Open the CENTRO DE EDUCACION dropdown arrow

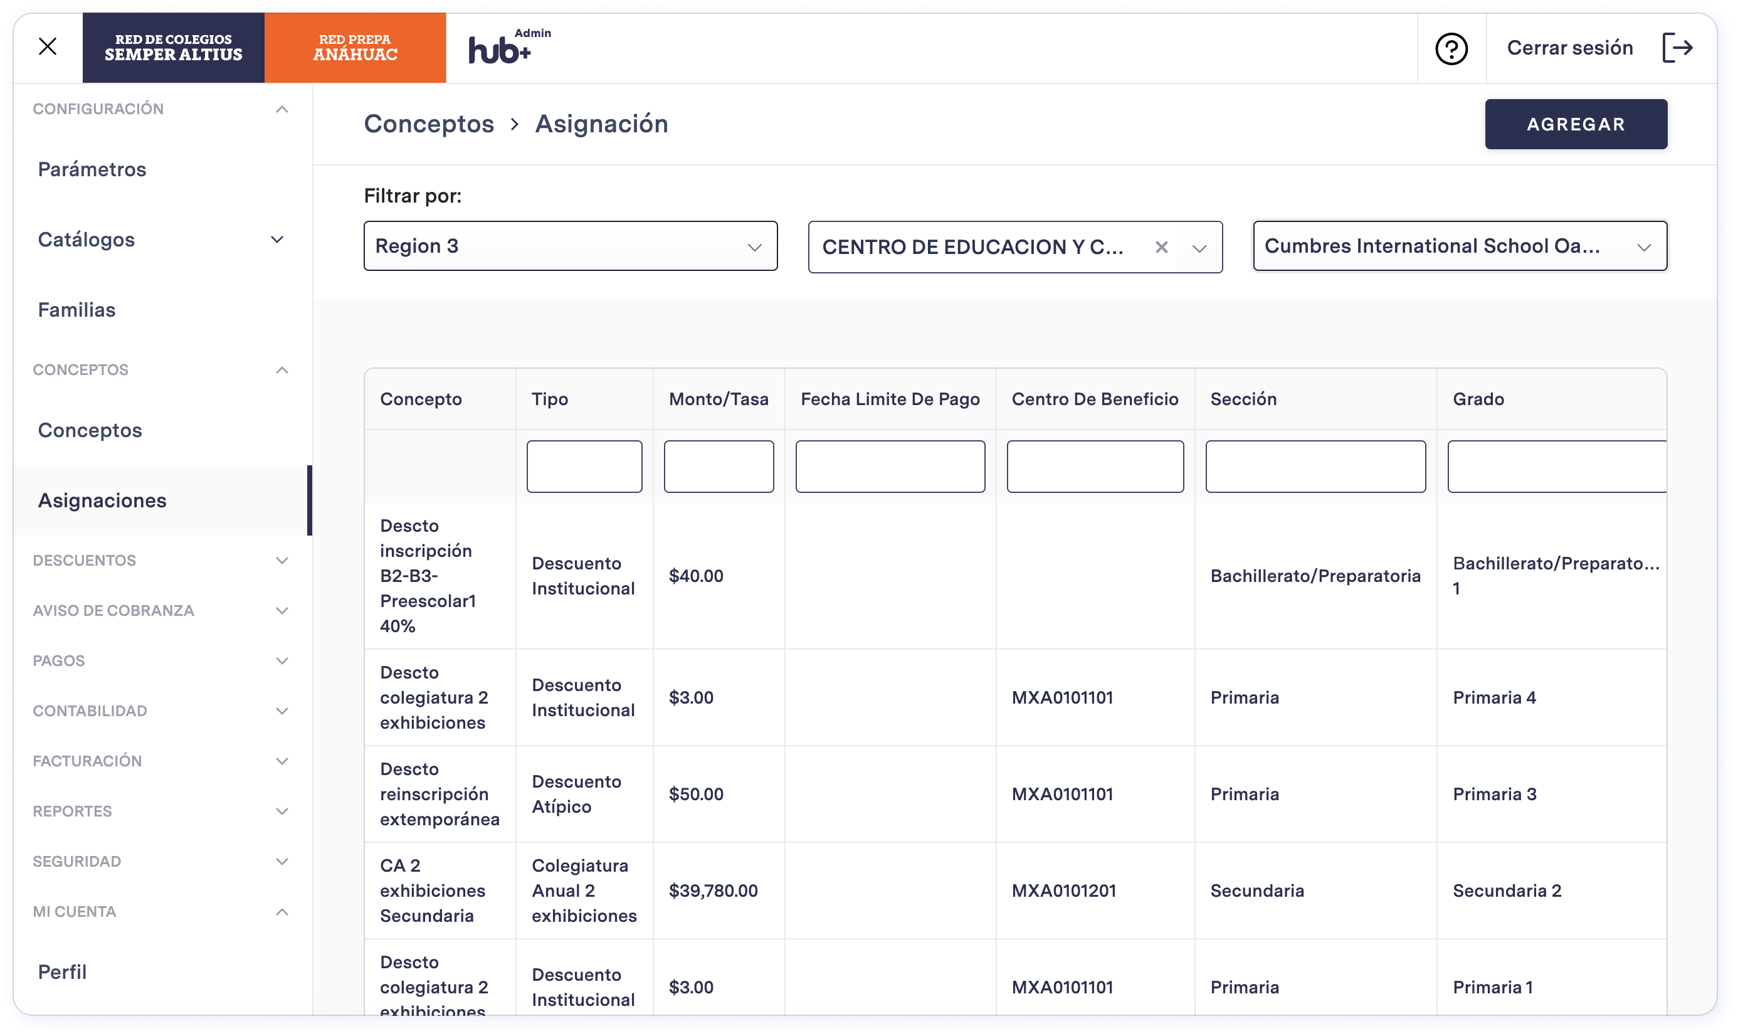point(1199,248)
